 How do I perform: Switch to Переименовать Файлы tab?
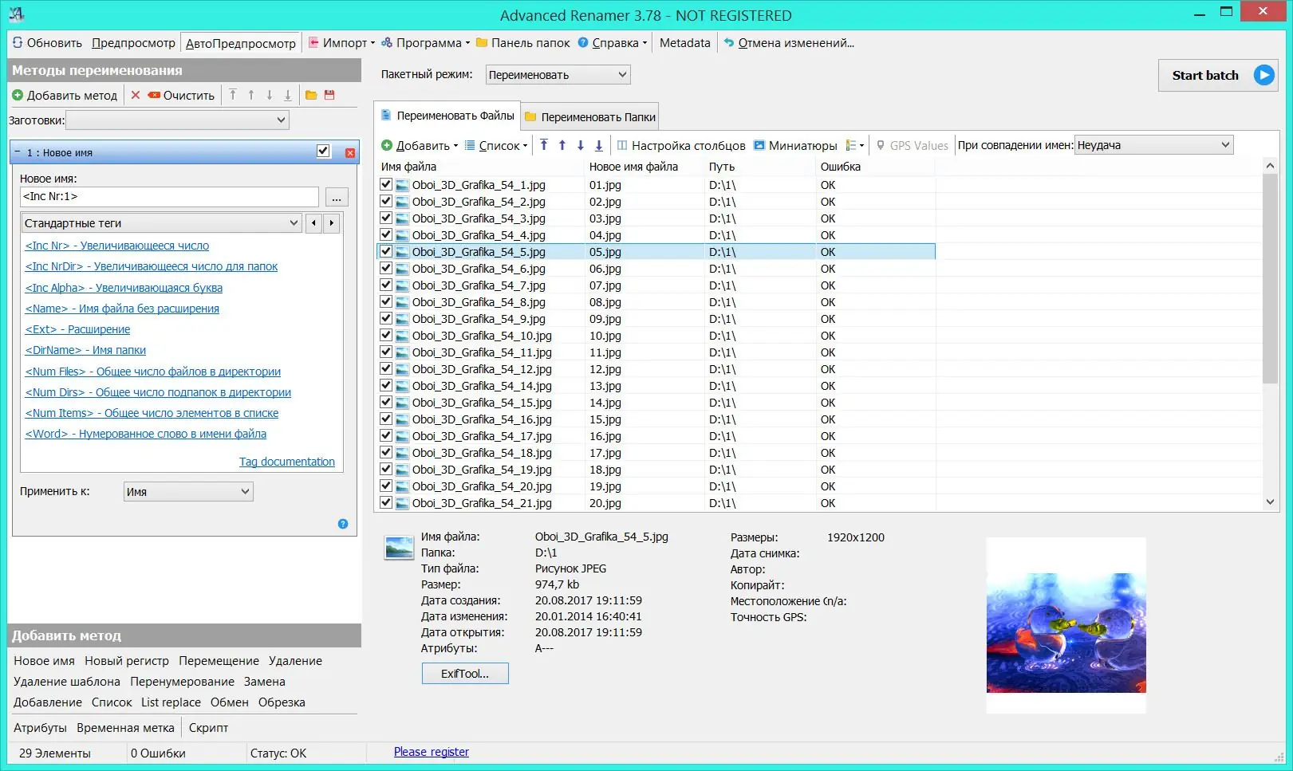pos(447,116)
